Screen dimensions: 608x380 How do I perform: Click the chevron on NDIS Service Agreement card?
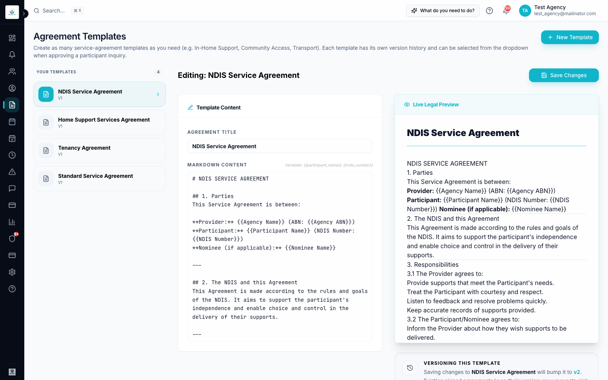point(158,94)
